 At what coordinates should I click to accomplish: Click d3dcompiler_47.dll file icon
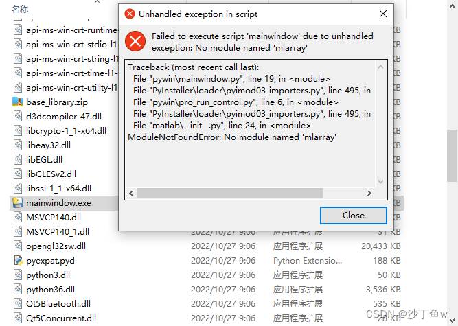point(17,116)
